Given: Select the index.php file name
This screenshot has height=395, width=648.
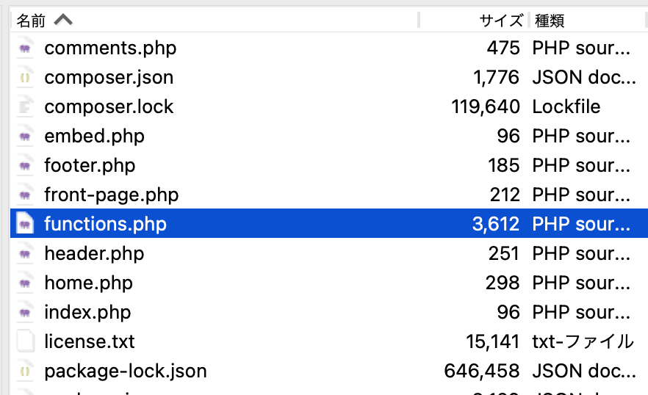Looking at the screenshot, I should pyautogui.click(x=87, y=313).
